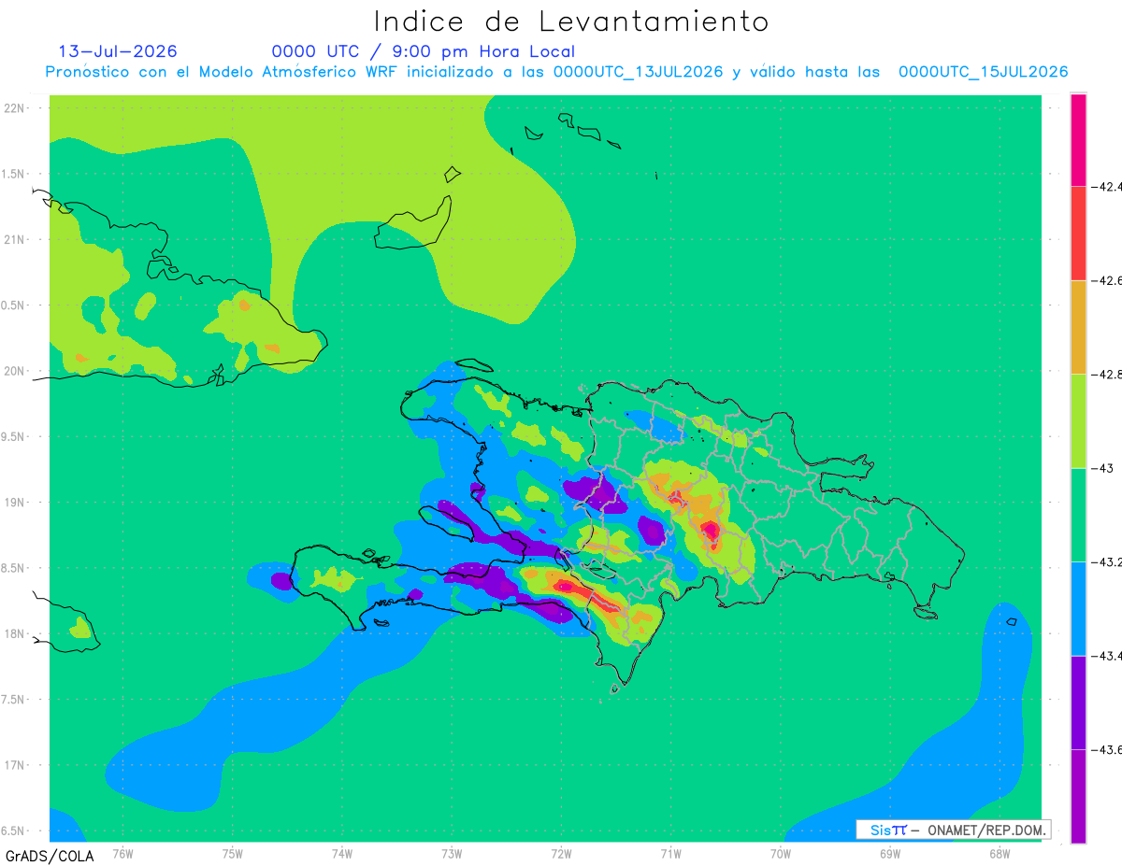Click the '-43.2' color scale value
The width and height of the screenshot is (1122, 866).
[1106, 562]
